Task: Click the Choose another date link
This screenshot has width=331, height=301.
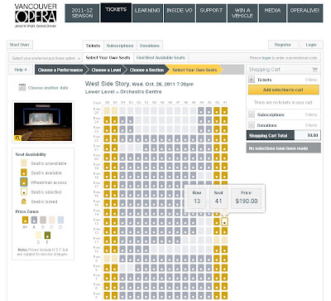Action: [x=48, y=88]
